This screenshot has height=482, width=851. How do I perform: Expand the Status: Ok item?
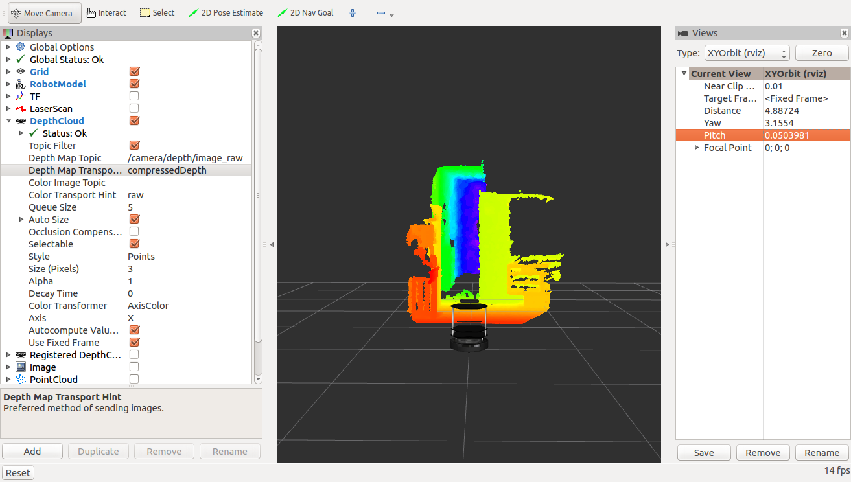click(21, 133)
